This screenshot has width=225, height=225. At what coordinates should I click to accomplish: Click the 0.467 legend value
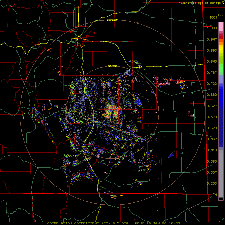pyautogui.click(x=212, y=139)
